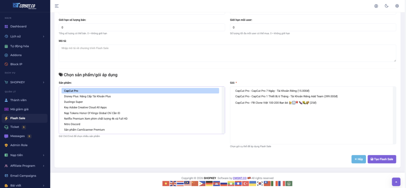Open settings gear icon in header
The width and height of the screenshot is (406, 188).
click(x=397, y=6)
